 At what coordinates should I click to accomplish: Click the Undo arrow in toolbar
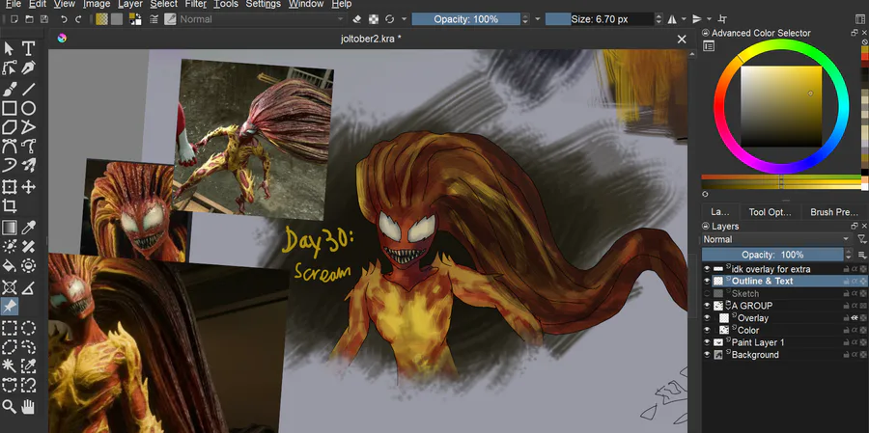pos(64,19)
